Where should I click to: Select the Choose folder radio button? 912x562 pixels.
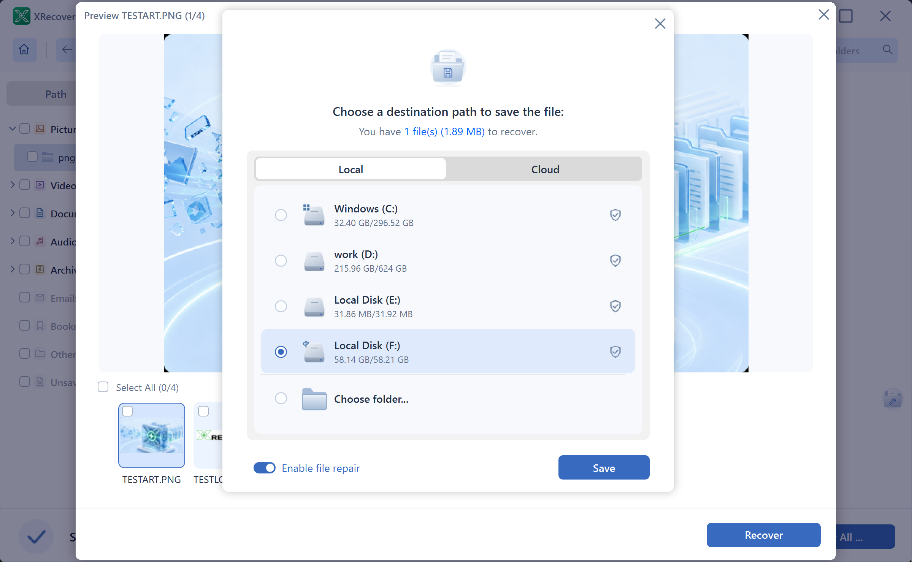[x=281, y=398]
